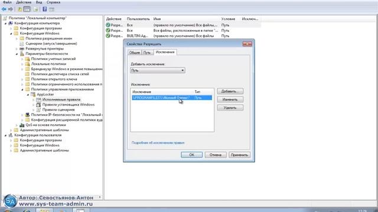Toggle the console tree toolbar icon
This screenshot has width=378, height=212.
27,9
